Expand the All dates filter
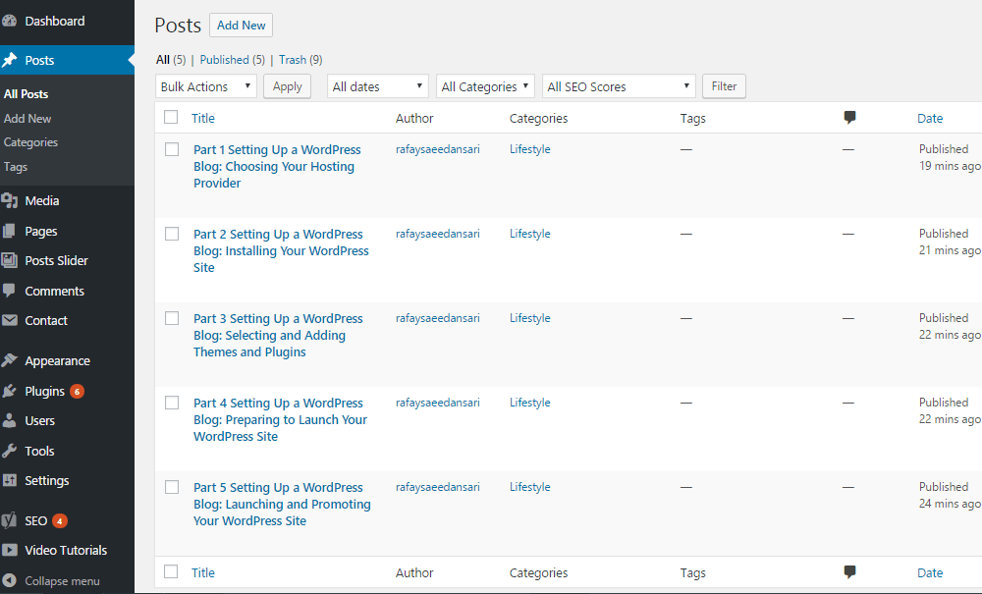This screenshot has height=594, width=982. pos(377,86)
